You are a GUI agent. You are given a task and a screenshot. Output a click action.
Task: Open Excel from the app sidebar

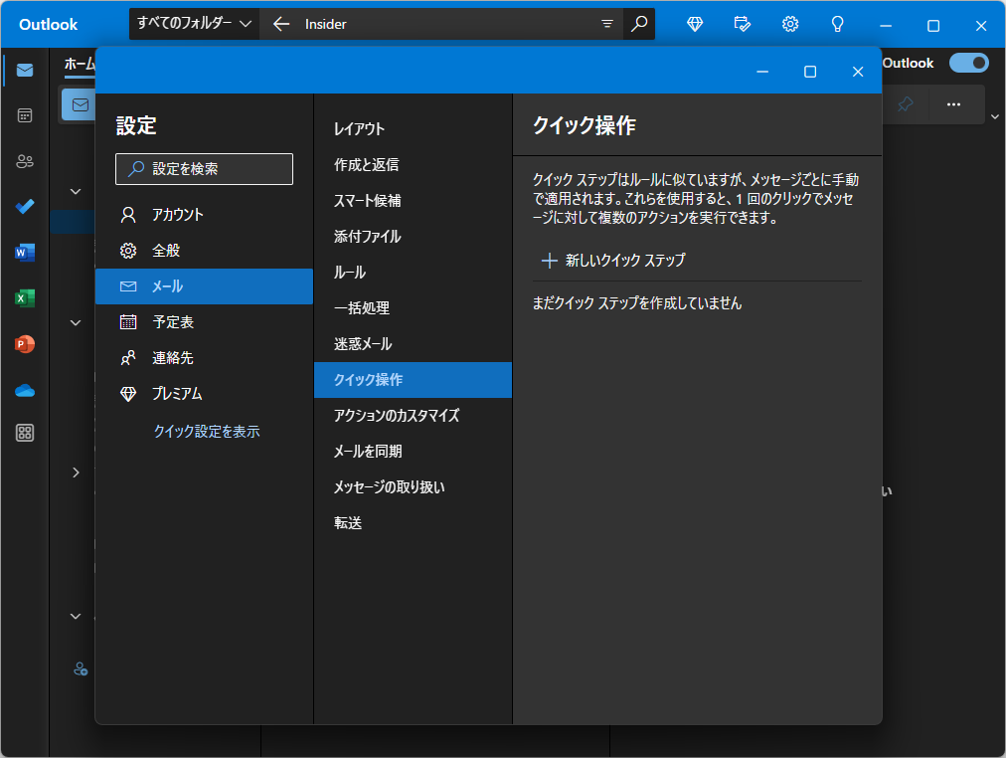24,297
